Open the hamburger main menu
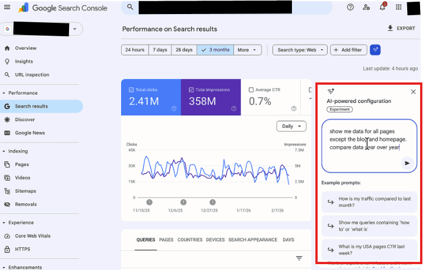Viewport: 423px width, 270px height. point(7,7)
